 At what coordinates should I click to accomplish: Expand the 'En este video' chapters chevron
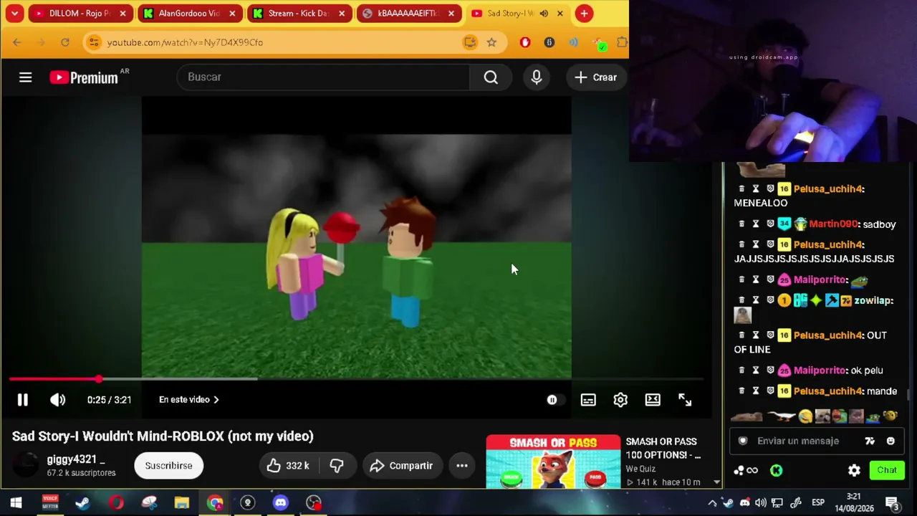[x=216, y=400]
